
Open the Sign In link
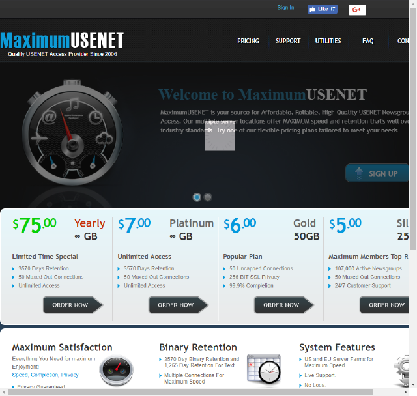point(285,7)
